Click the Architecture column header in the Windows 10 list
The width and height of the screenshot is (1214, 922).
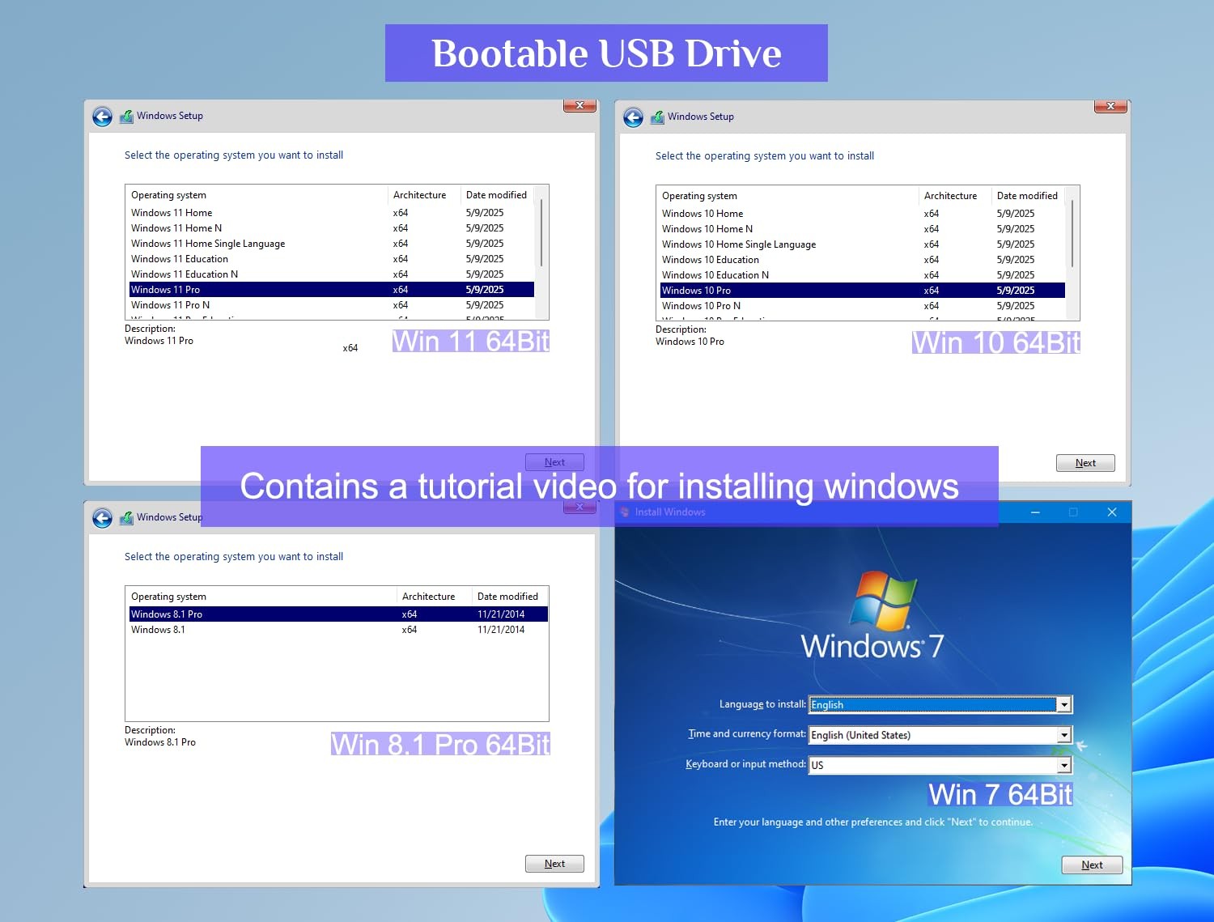click(x=955, y=196)
